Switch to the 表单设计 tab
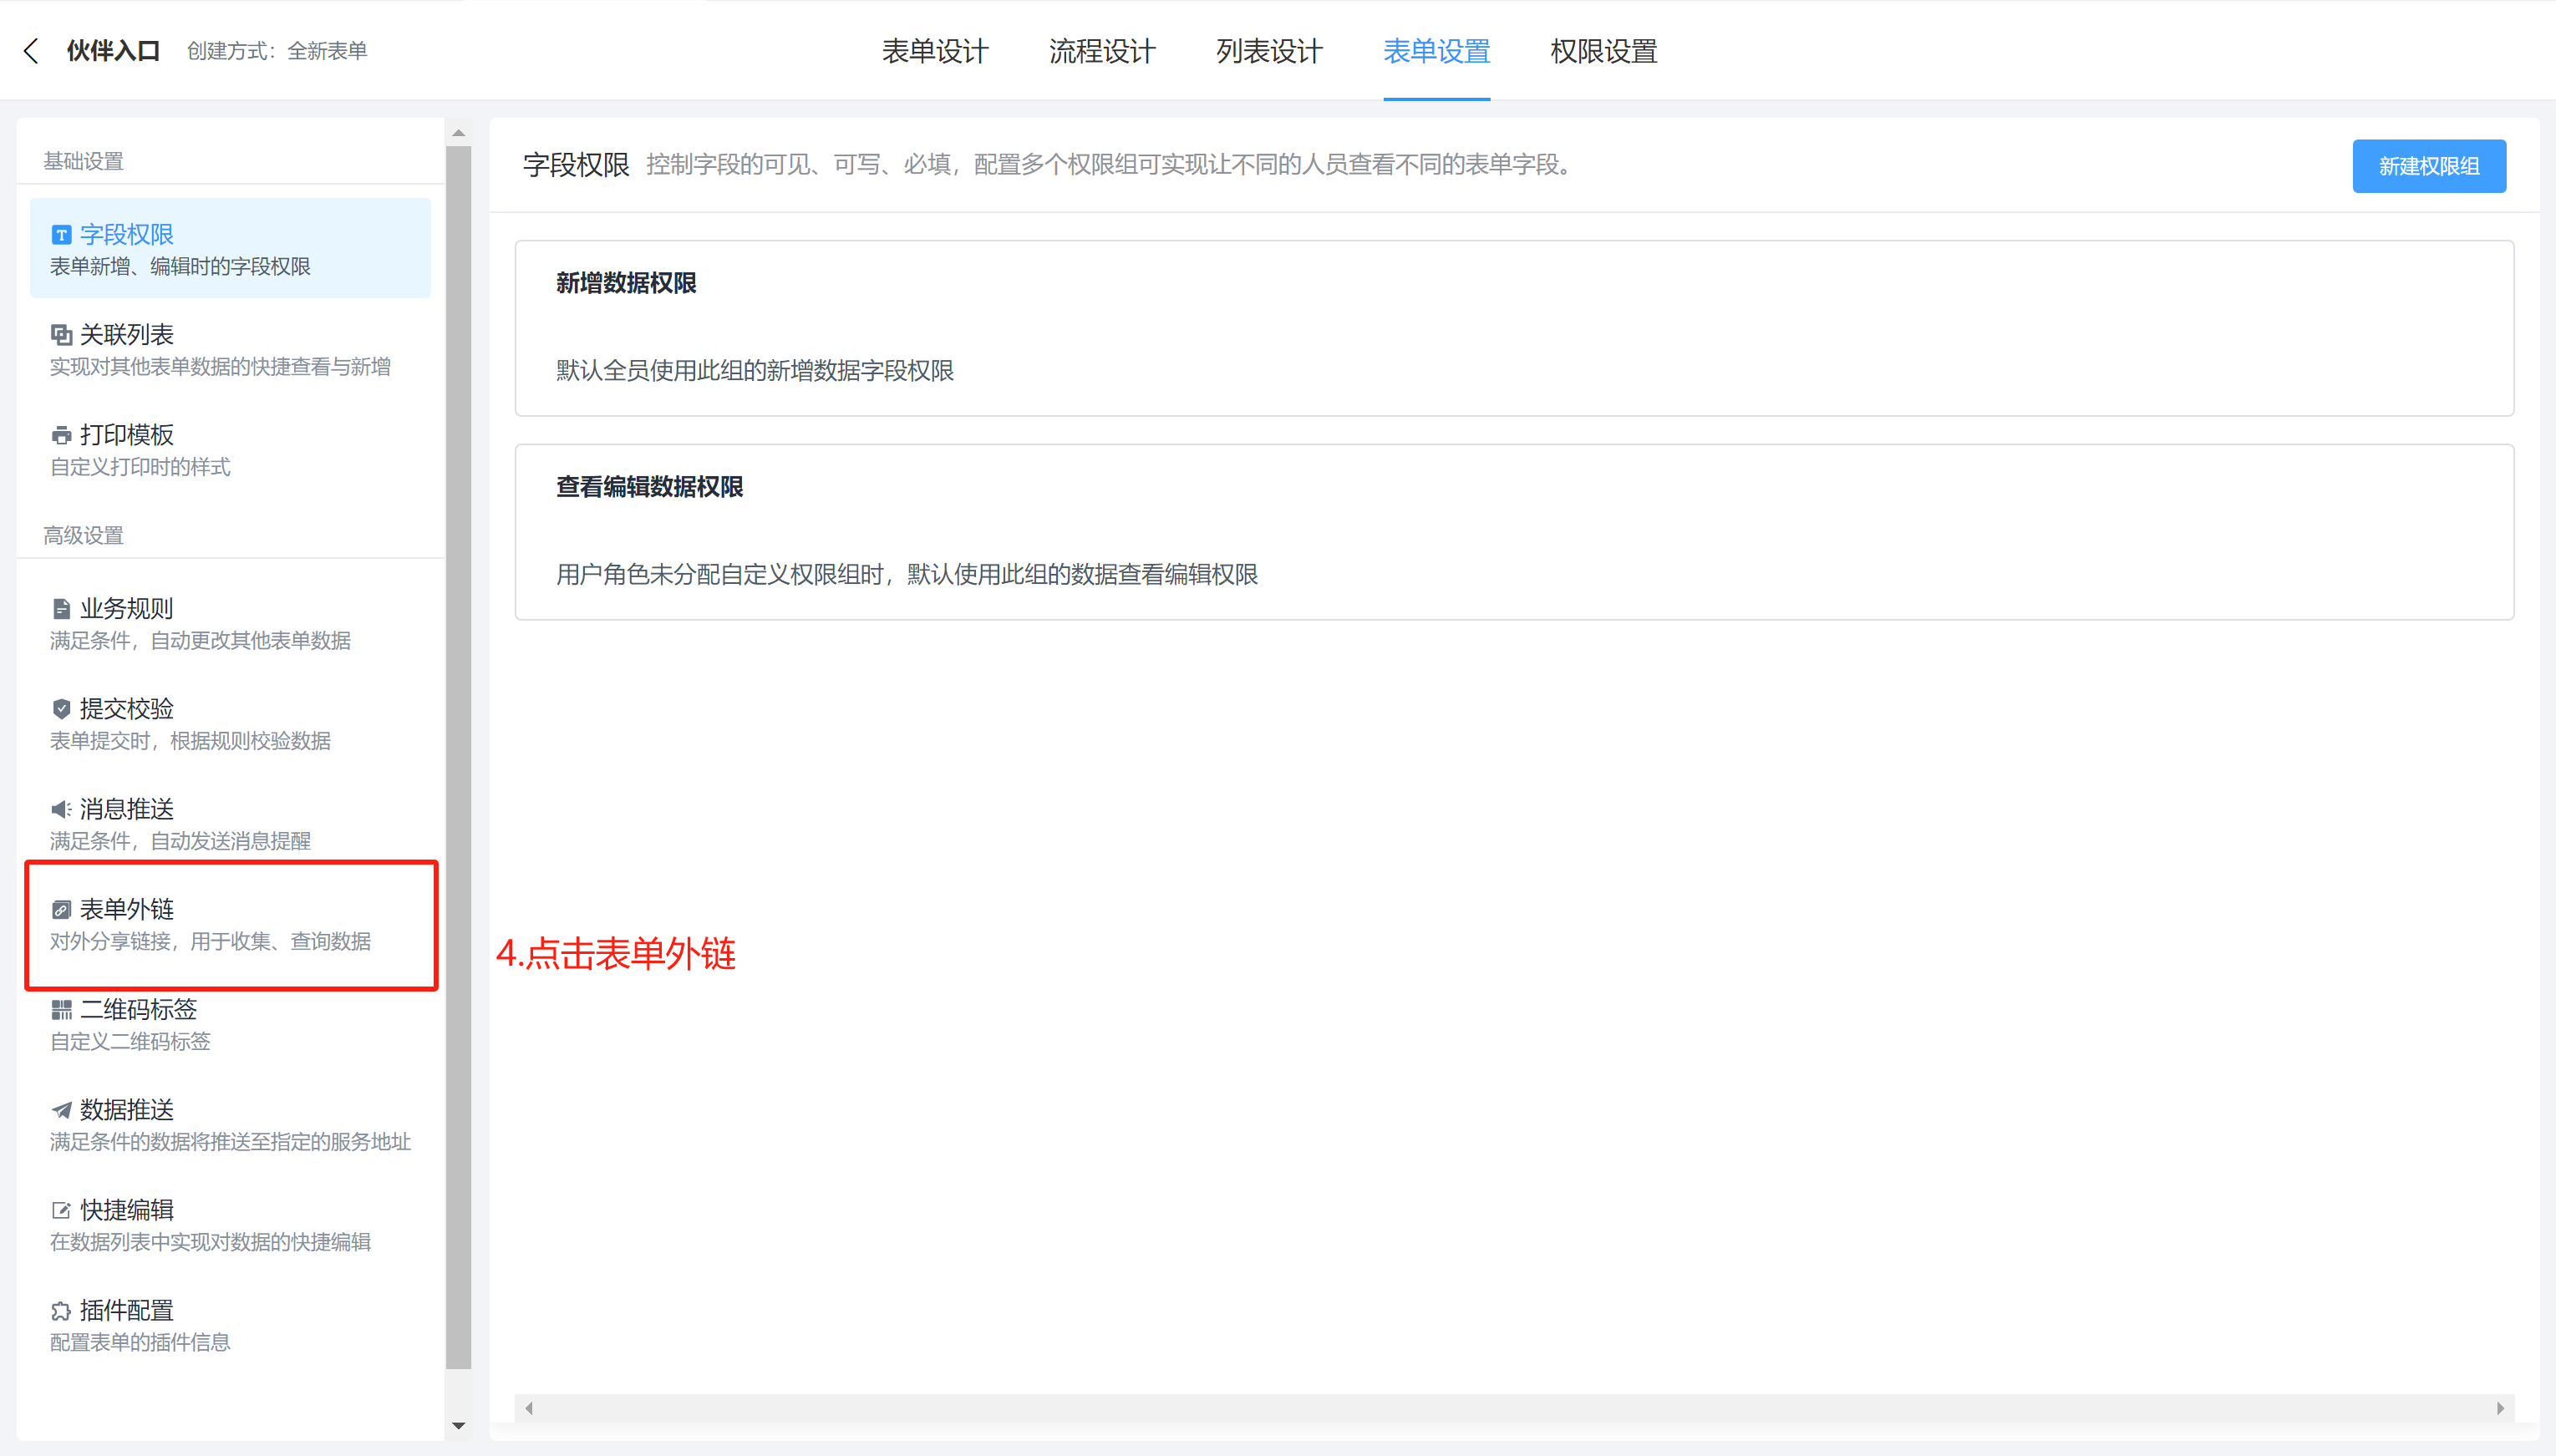The width and height of the screenshot is (2556, 1456). (x=935, y=50)
